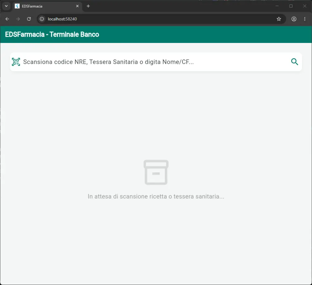The height and width of the screenshot is (285, 312).
Task: Click the magnifier search icon
Action: pyautogui.click(x=295, y=62)
